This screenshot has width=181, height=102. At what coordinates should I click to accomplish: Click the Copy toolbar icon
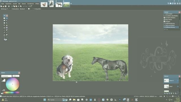click(14, 6)
